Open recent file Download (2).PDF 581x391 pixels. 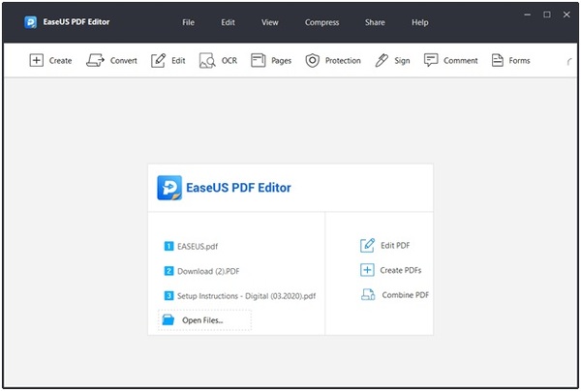pyautogui.click(x=208, y=271)
